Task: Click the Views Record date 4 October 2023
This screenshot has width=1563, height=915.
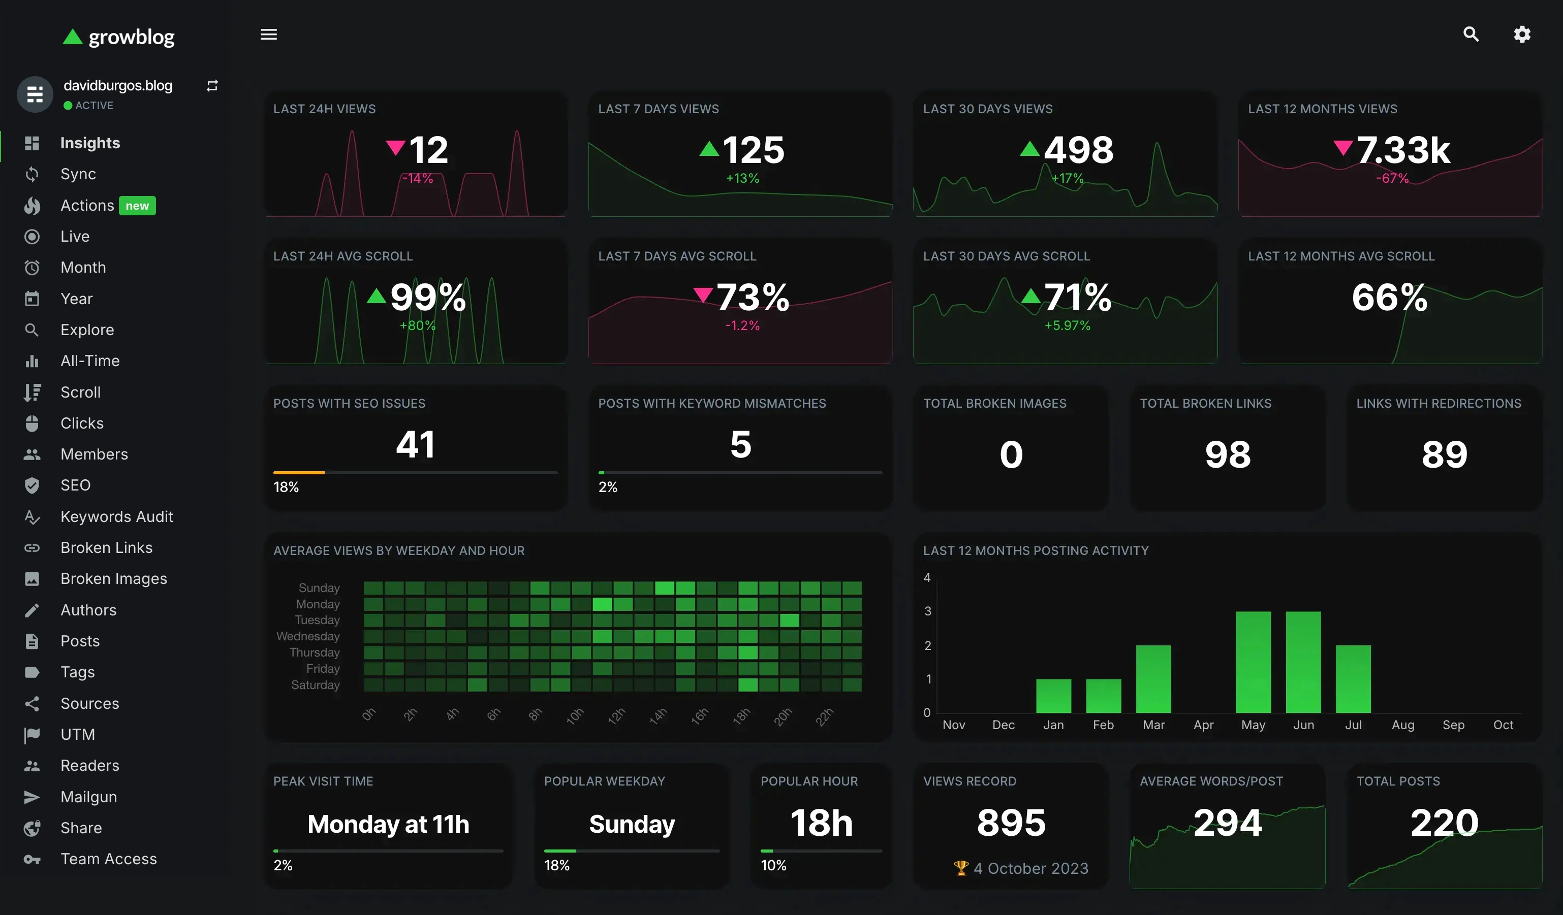Action: [1031, 868]
